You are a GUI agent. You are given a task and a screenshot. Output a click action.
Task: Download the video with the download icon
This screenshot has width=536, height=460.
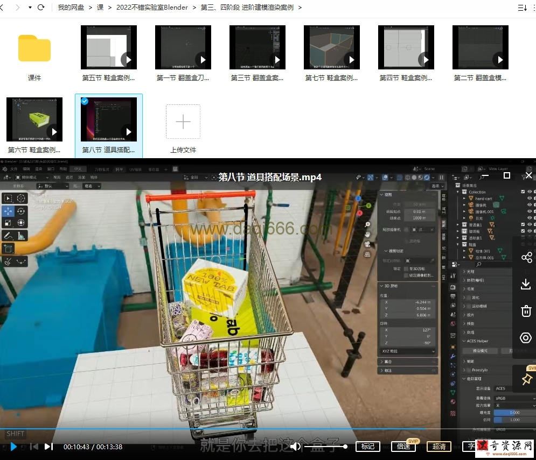tap(526, 284)
